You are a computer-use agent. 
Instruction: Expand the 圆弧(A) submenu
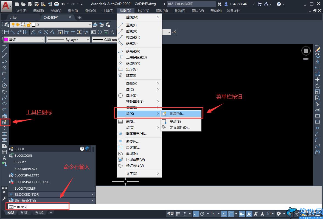click(x=139, y=83)
